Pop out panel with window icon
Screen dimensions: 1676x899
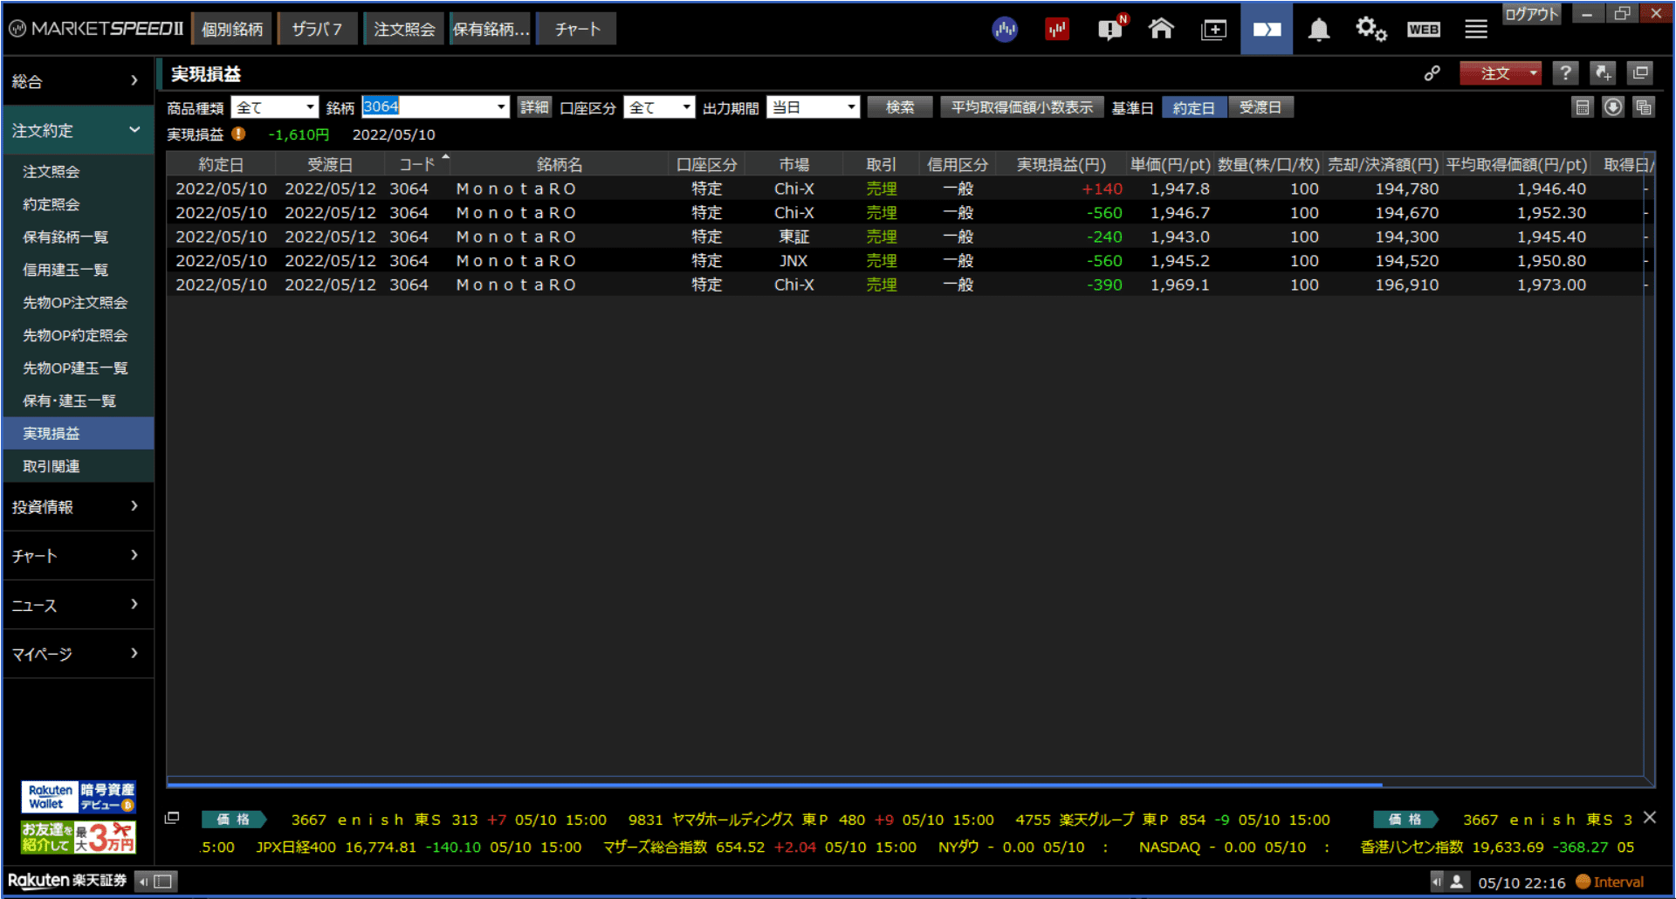pyautogui.click(x=1640, y=73)
